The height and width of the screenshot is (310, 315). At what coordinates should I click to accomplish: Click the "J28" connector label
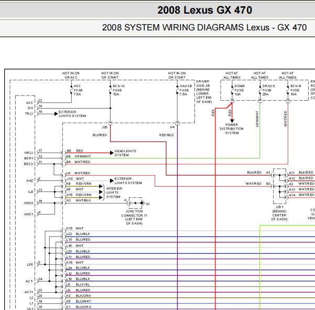(104, 127)
